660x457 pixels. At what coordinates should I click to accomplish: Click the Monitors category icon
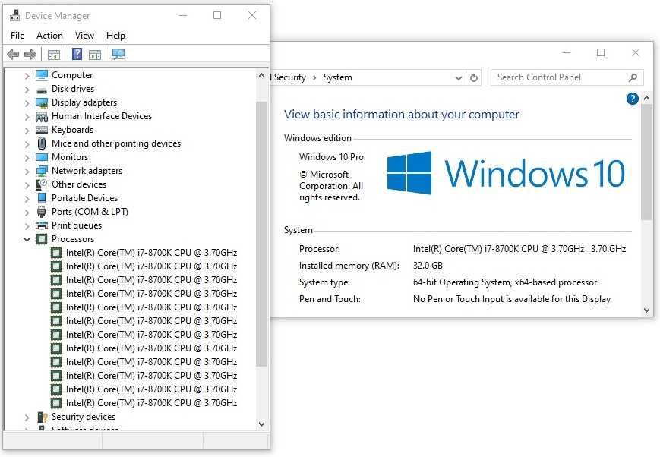pos(42,157)
